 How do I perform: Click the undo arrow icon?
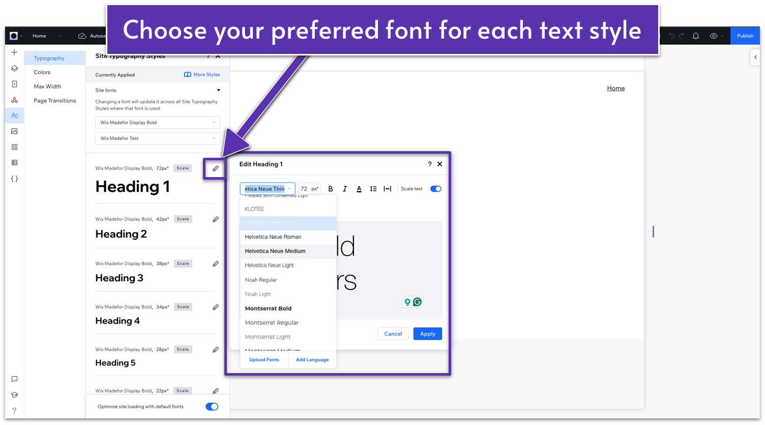click(x=671, y=36)
